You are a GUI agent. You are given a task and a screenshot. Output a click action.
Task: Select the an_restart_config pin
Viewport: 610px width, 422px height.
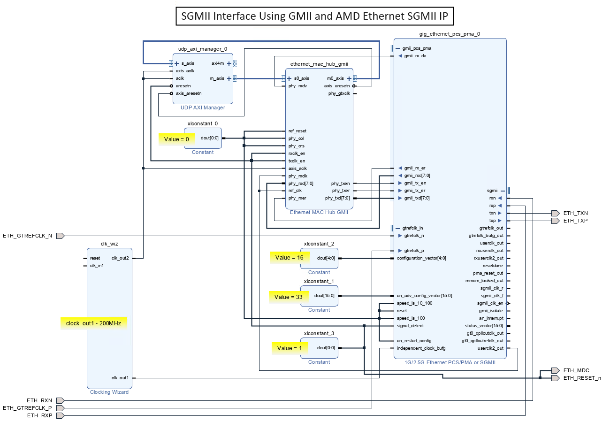click(x=414, y=341)
